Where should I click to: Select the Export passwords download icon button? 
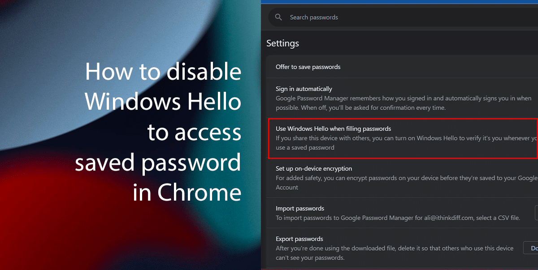coord(532,248)
